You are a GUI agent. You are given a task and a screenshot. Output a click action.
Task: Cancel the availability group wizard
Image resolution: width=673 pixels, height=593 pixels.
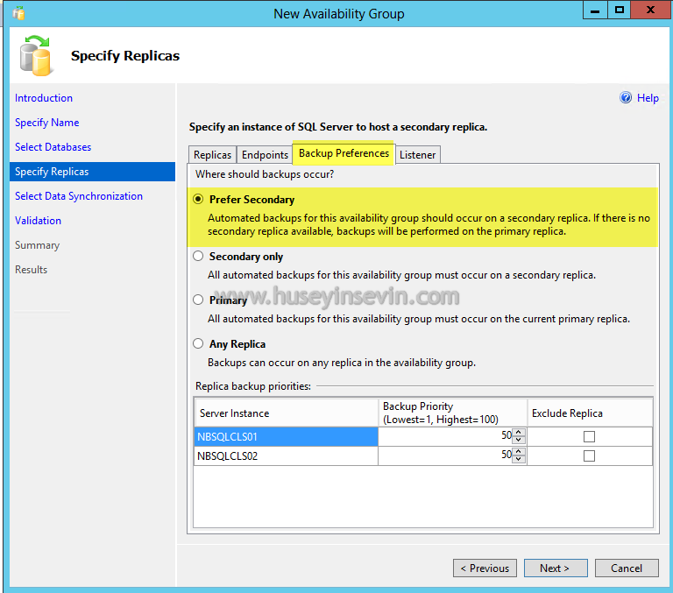click(627, 568)
